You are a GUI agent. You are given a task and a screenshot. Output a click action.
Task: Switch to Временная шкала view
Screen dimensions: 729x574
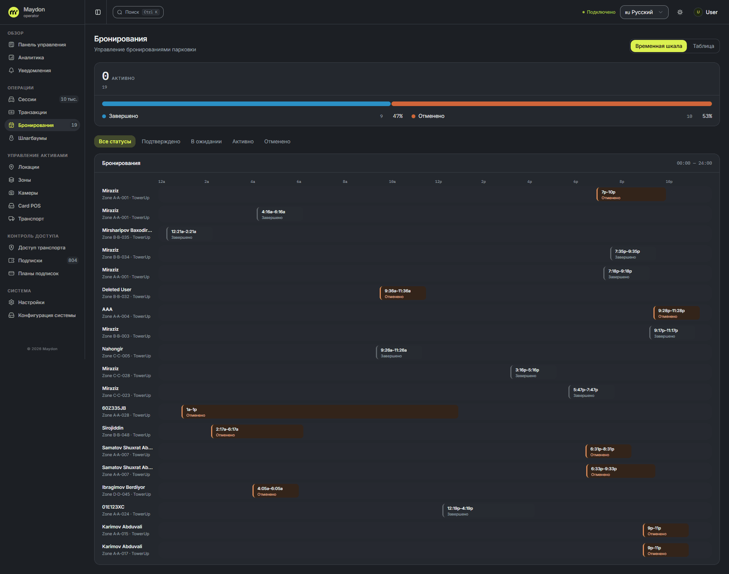pyautogui.click(x=658, y=46)
